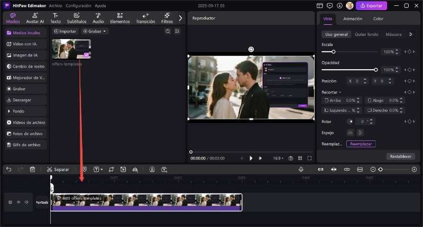423x227 pixels.
Task: Click the media sort list icon
Action: (177, 31)
